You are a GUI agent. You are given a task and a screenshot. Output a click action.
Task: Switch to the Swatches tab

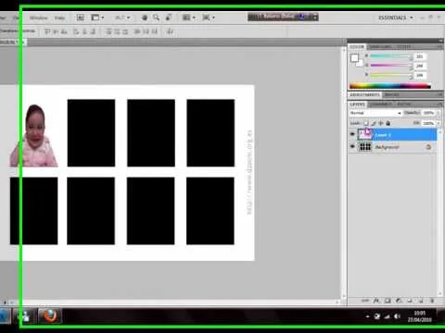click(x=380, y=46)
